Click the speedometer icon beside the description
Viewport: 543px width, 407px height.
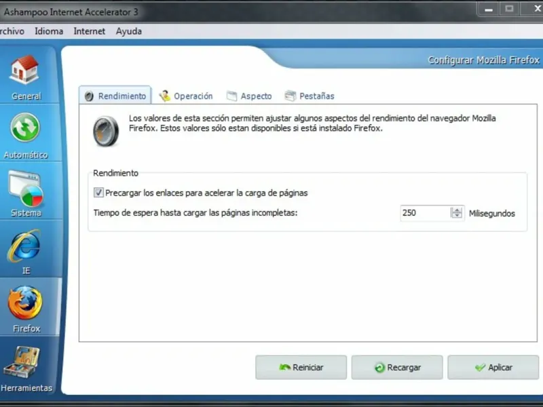[106, 131]
